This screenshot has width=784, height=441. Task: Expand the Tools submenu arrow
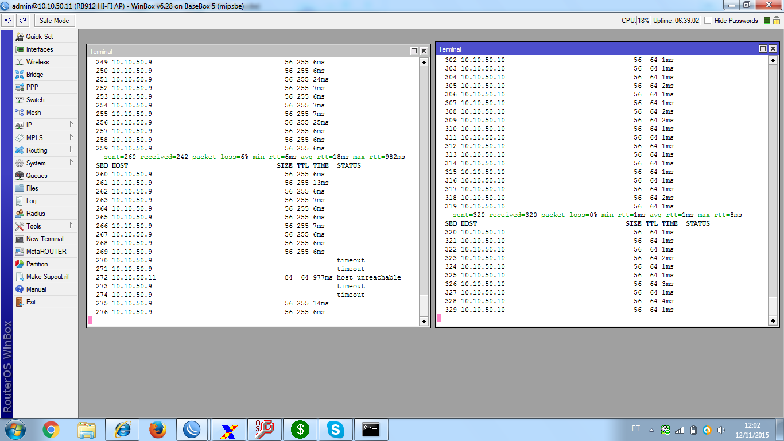71,226
